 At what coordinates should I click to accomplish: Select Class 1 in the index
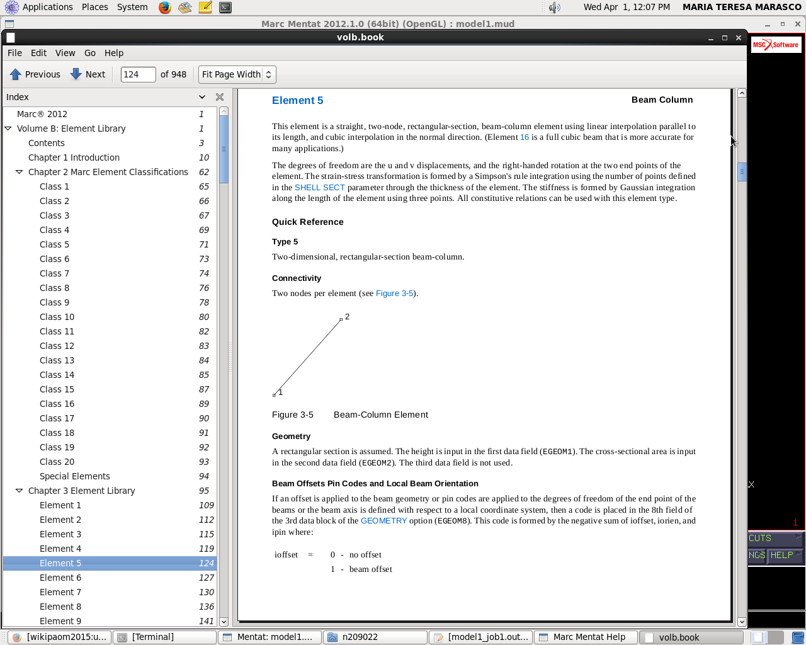click(x=110, y=186)
